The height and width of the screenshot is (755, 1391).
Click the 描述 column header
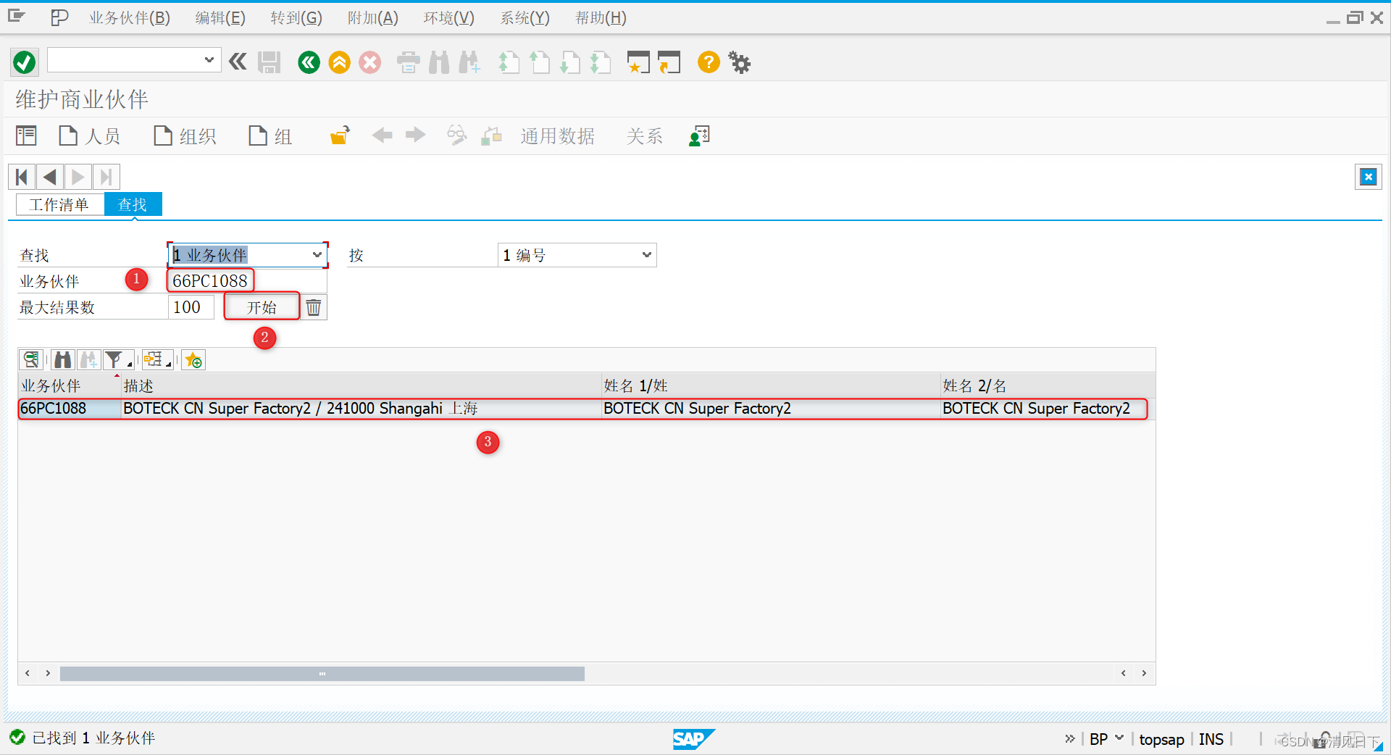[x=361, y=385]
